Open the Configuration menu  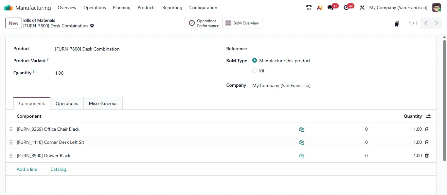(x=203, y=7)
